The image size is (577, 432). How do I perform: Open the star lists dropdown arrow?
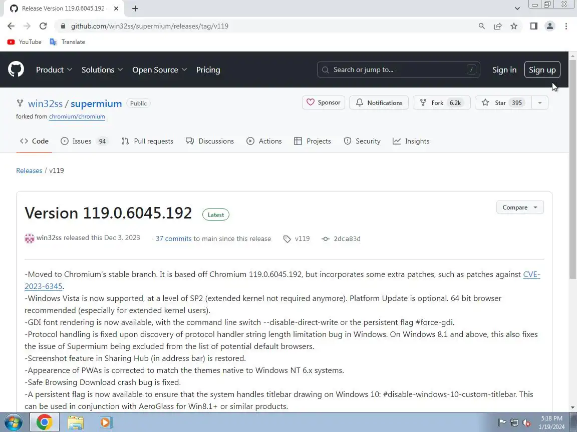click(540, 102)
